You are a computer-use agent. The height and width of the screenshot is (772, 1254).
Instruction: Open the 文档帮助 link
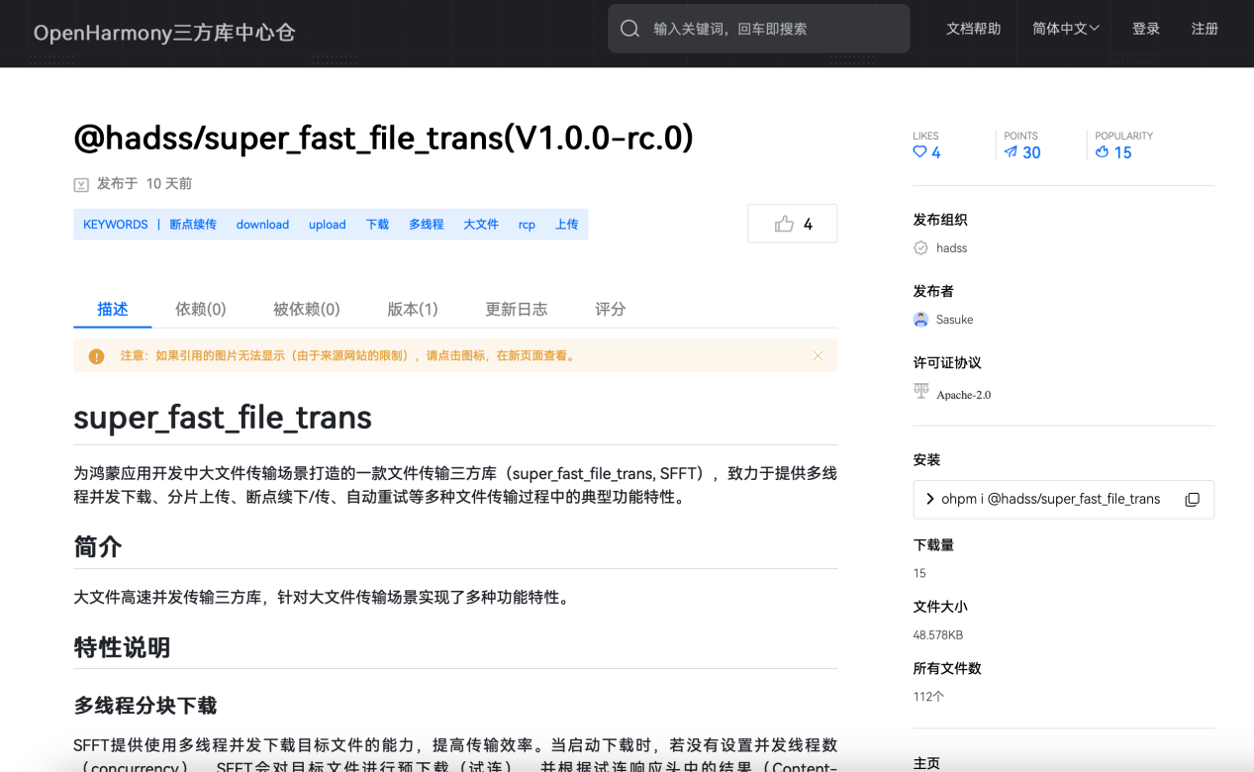tap(973, 29)
